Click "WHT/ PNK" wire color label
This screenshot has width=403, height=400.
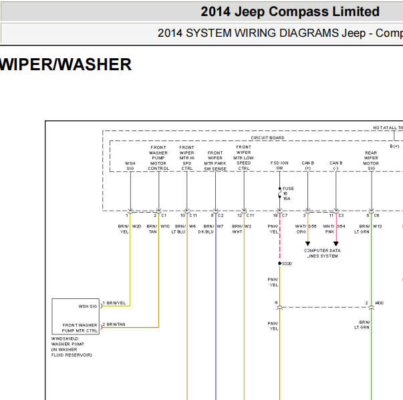(x=329, y=229)
